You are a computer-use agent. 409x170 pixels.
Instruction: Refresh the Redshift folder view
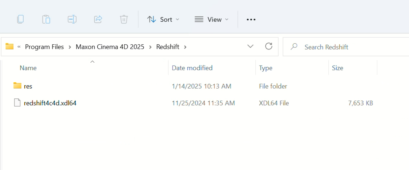pyautogui.click(x=269, y=47)
